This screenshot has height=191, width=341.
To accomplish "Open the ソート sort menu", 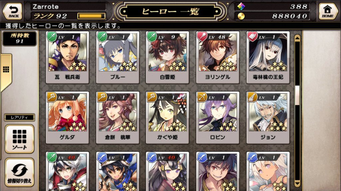I will pos(20,139).
